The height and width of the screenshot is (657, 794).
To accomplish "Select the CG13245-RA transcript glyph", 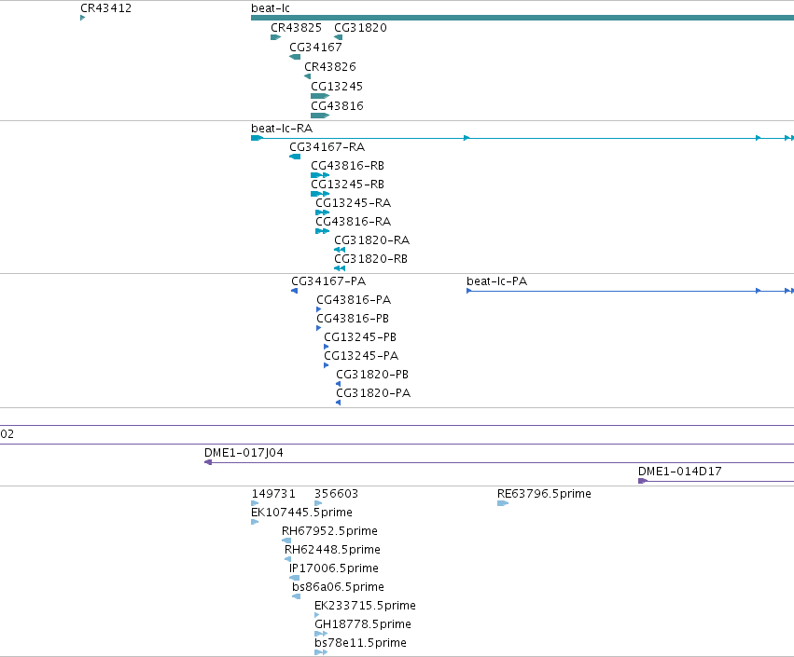I will point(323,212).
